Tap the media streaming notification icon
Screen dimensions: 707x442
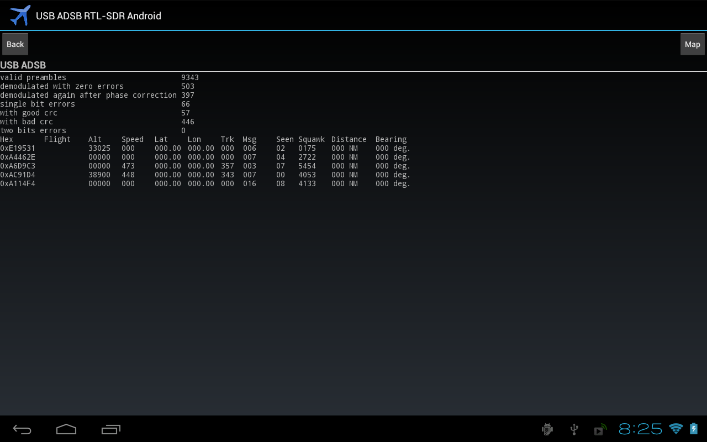pos(600,429)
